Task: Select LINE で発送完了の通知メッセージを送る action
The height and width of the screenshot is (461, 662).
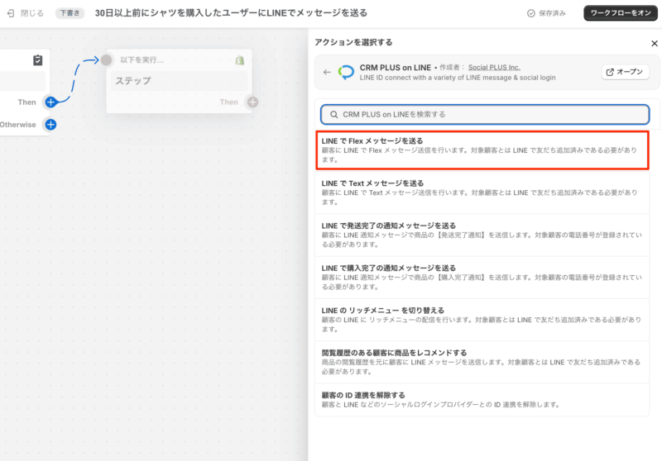Action: point(482,235)
